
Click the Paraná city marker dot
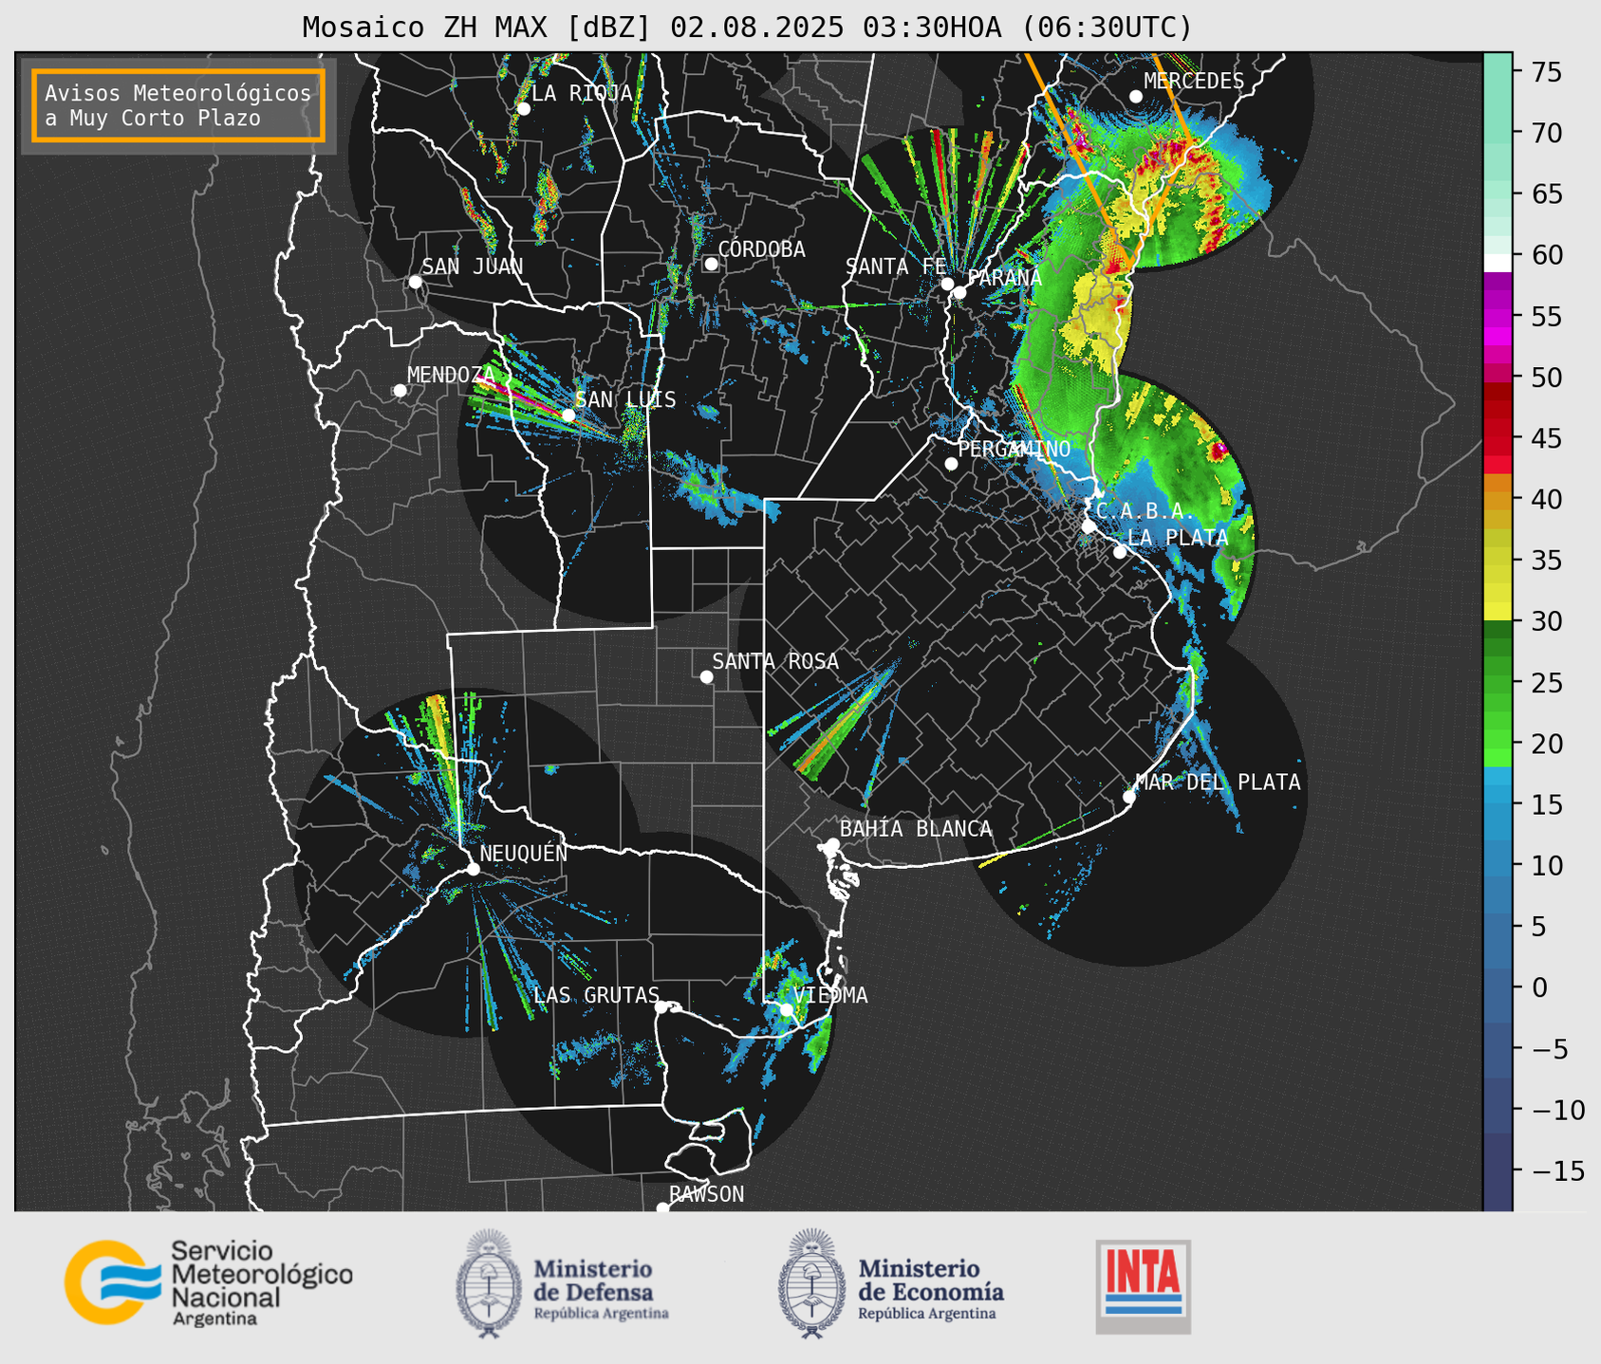click(x=959, y=292)
